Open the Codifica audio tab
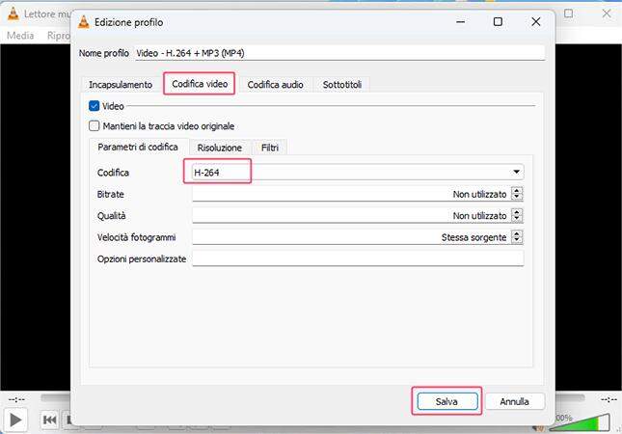This screenshot has height=434, width=622. (275, 85)
